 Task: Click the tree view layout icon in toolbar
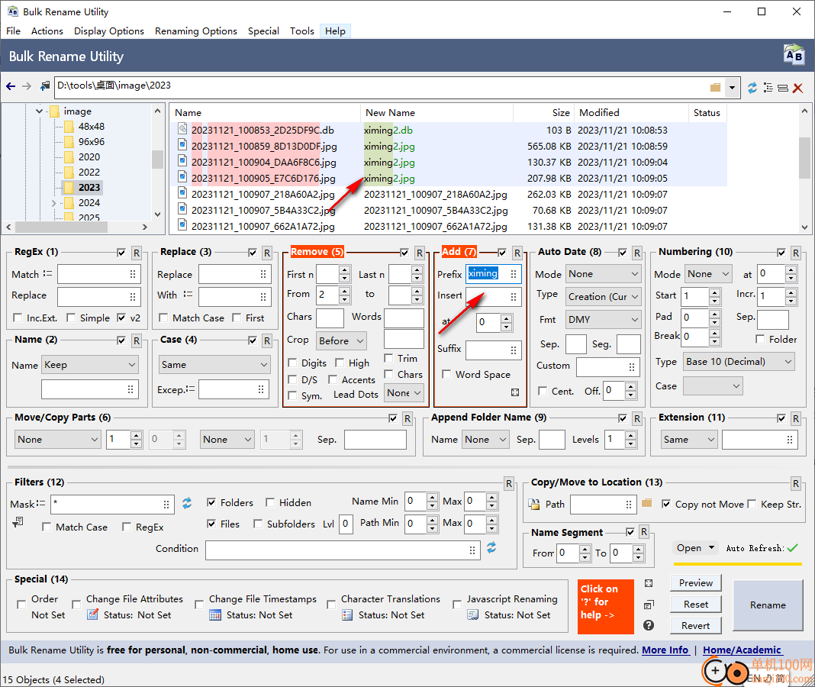[768, 87]
